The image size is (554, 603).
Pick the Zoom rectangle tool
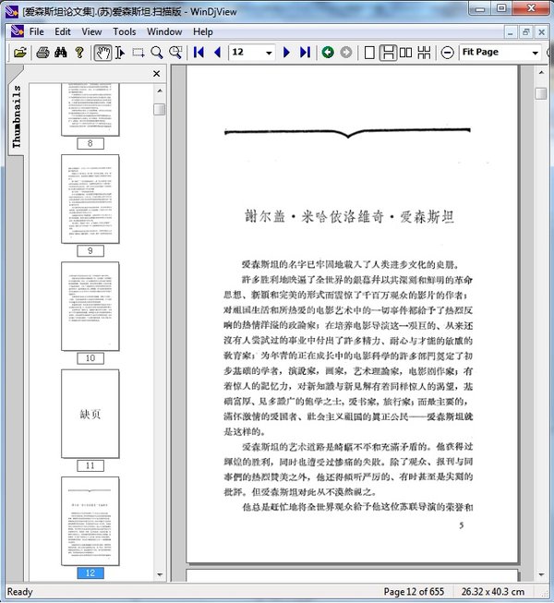pyautogui.click(x=175, y=53)
